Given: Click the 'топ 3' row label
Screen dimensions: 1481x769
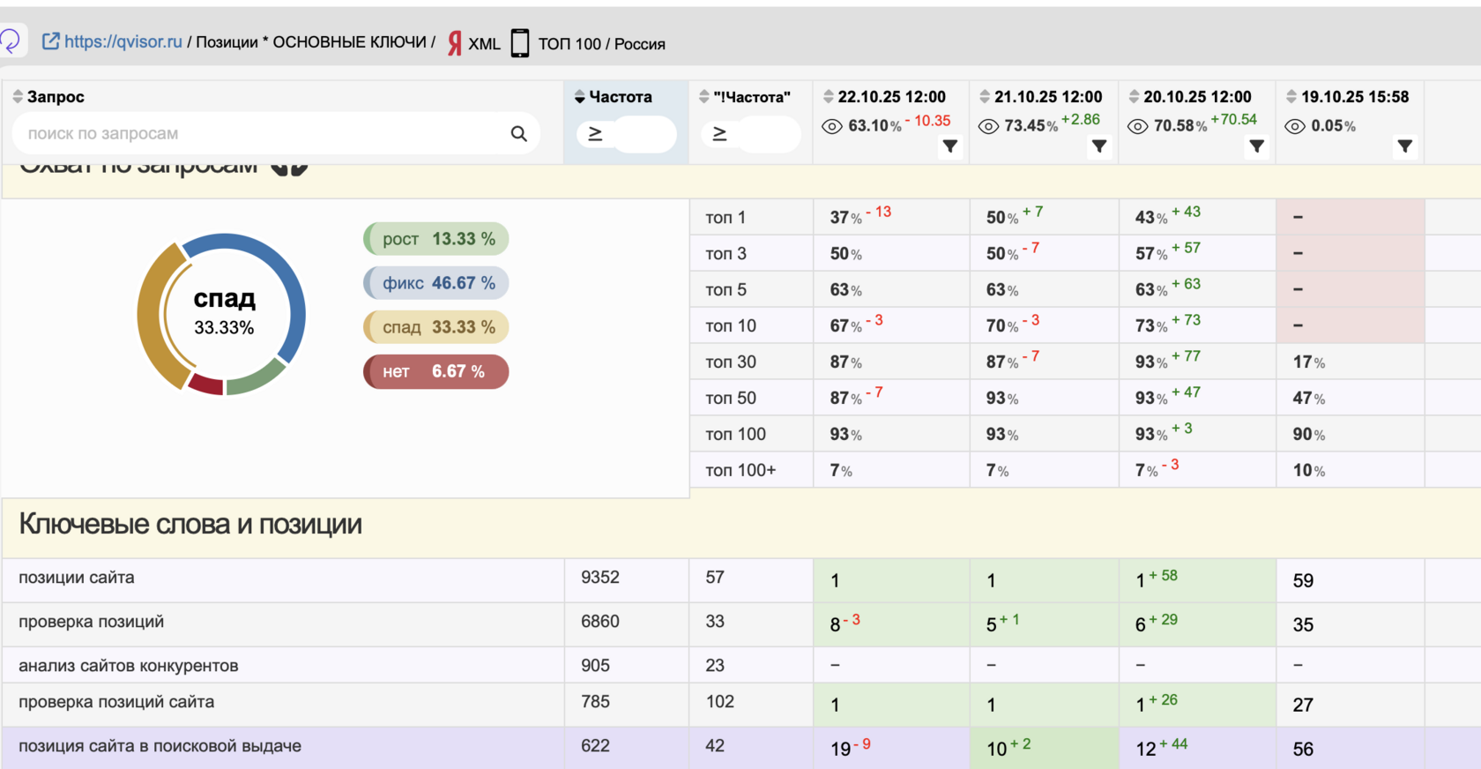Looking at the screenshot, I should 726,254.
